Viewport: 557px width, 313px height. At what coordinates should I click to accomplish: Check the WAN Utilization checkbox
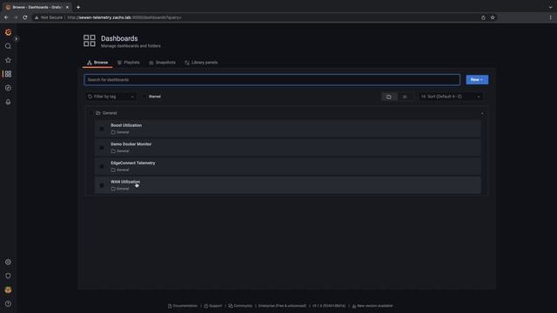(x=102, y=185)
